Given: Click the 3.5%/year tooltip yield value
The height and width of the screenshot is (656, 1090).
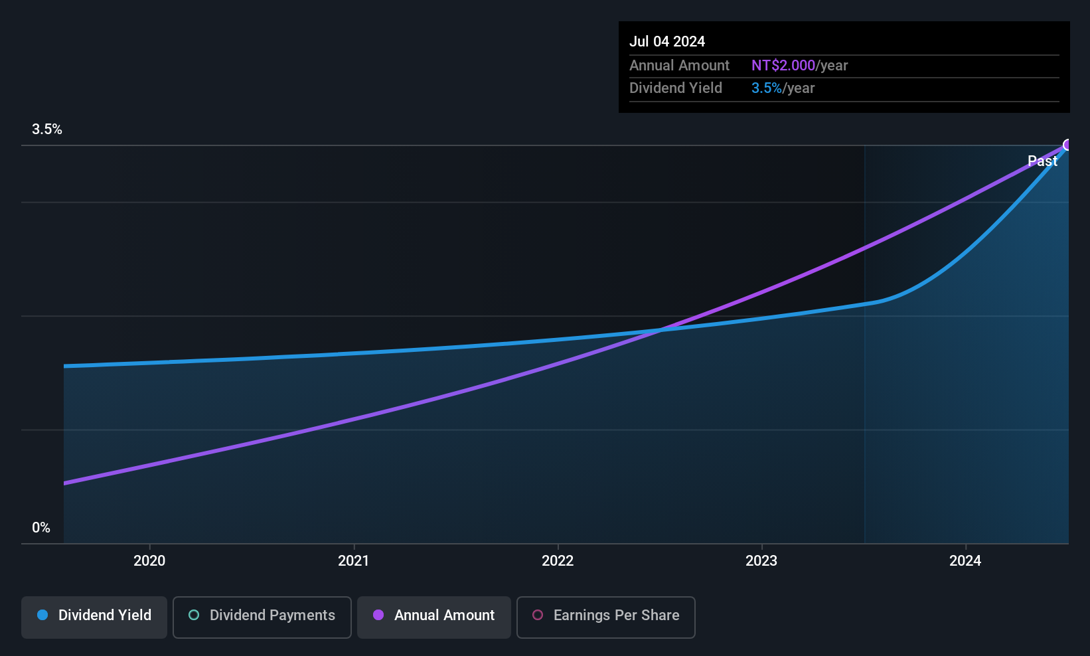Looking at the screenshot, I should click(x=783, y=88).
